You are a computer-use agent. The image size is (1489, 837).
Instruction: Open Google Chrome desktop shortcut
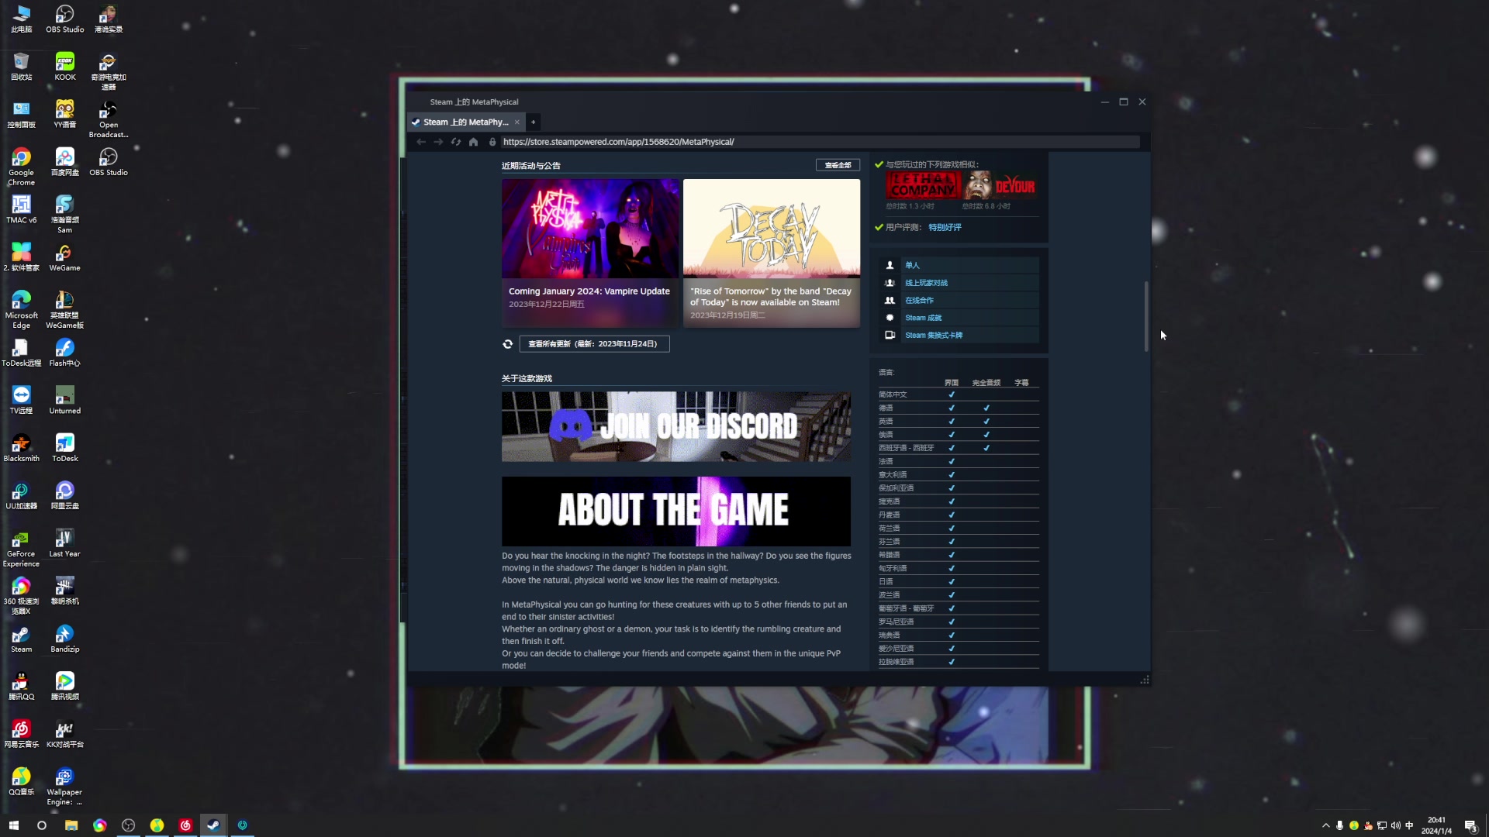pyautogui.click(x=22, y=167)
